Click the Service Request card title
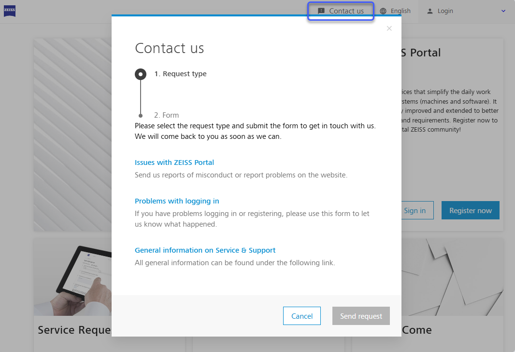Viewport: 515px width, 352px height. tap(74, 330)
